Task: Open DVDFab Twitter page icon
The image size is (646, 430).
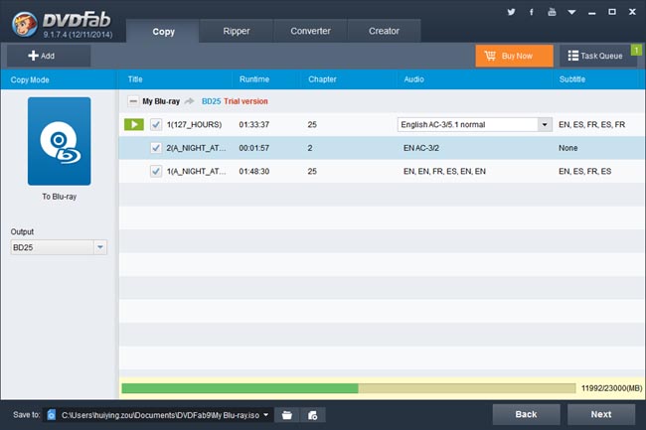Action: 511,12
